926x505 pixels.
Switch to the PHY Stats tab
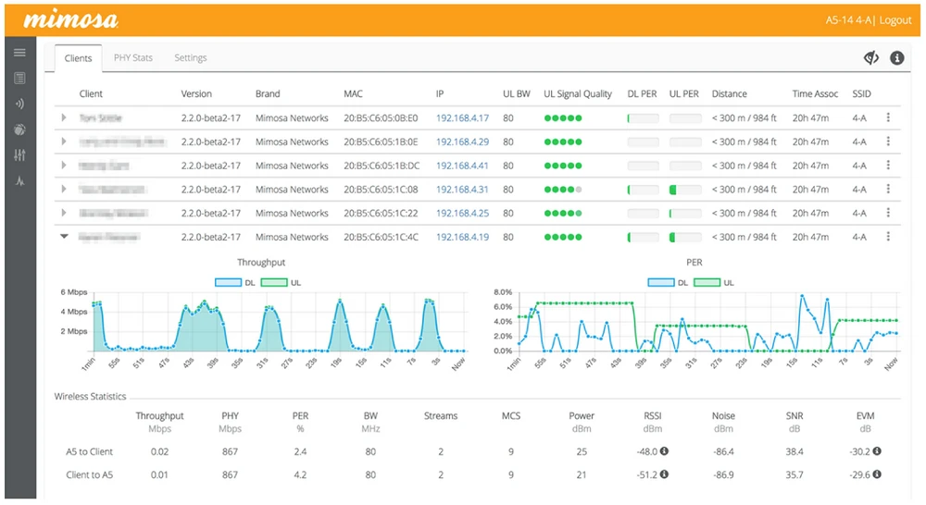[133, 58]
